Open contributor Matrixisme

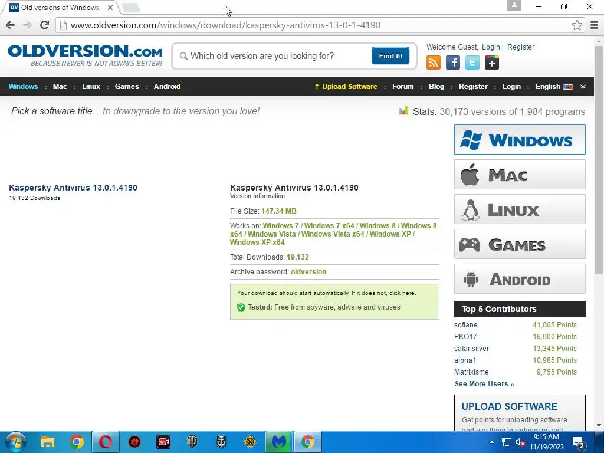tap(471, 372)
